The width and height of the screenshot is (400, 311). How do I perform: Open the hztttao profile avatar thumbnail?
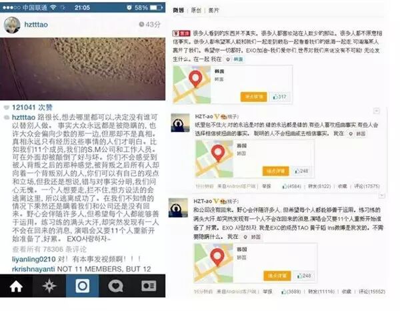tap(12, 25)
